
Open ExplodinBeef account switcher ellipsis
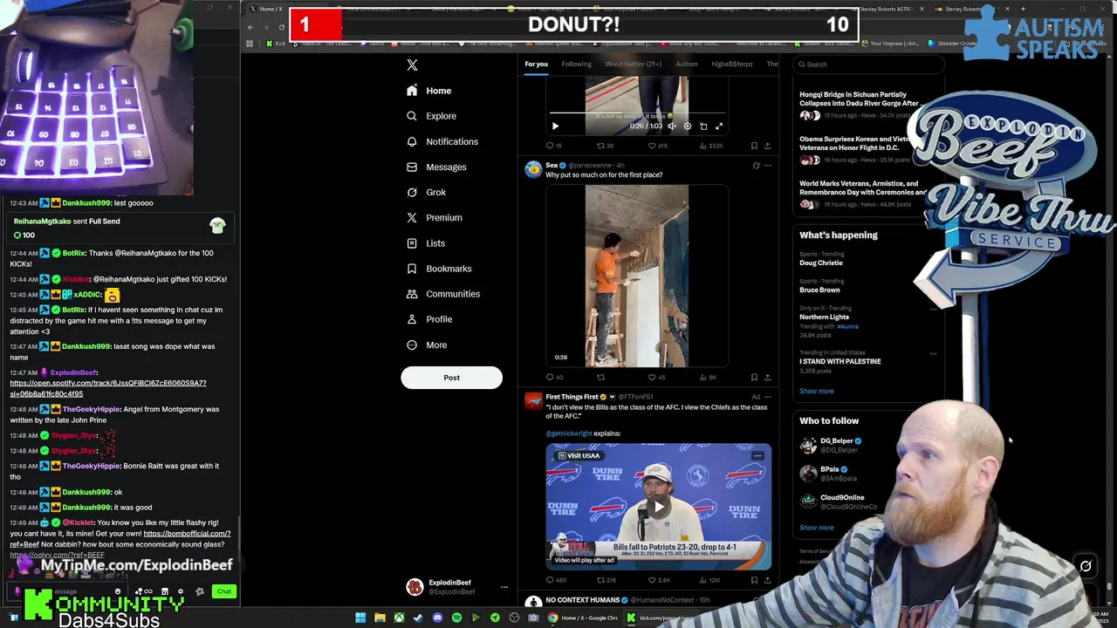click(x=504, y=587)
